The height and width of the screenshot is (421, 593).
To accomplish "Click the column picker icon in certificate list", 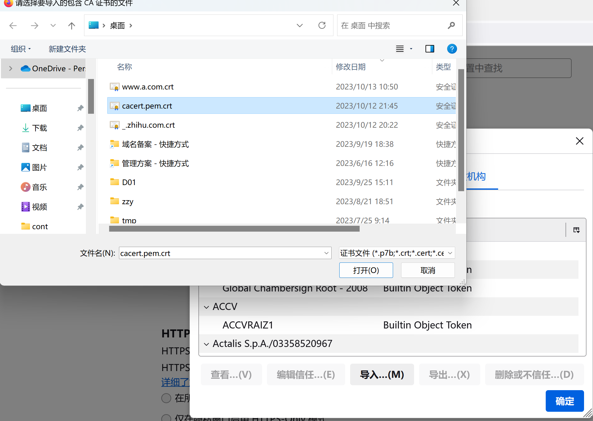I will click(x=576, y=230).
